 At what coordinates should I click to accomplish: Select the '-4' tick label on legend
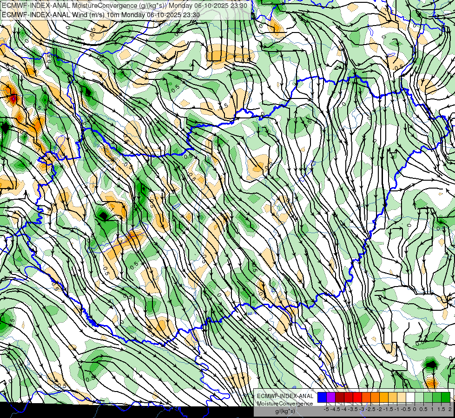click(344, 409)
